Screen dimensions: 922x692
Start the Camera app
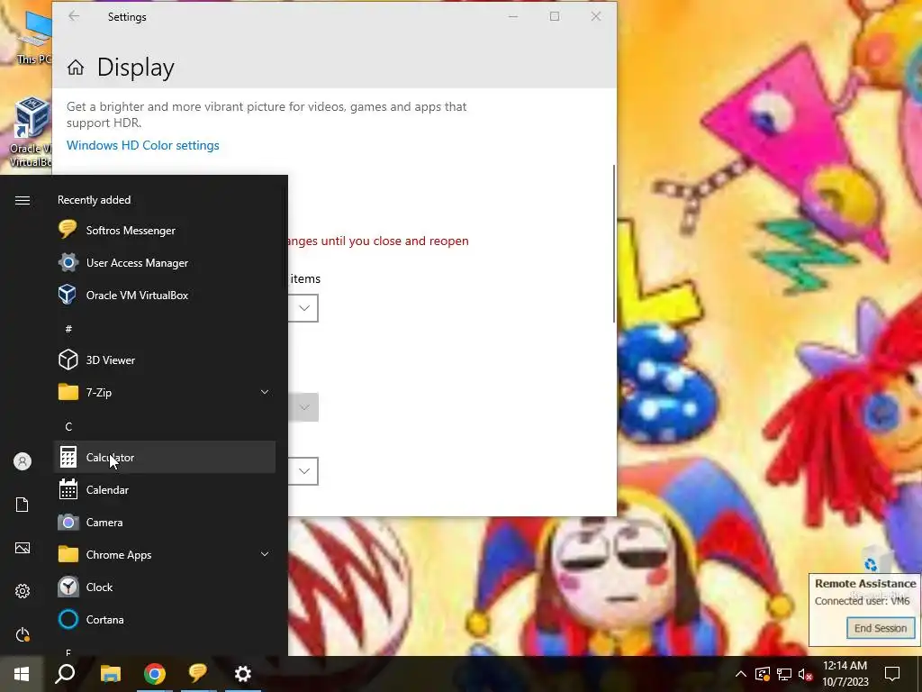click(165, 522)
